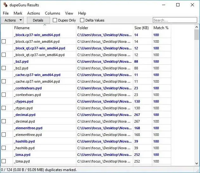The image size is (200, 173).
Task: Maximize the dupeGuru Results window
Action: (178, 5)
